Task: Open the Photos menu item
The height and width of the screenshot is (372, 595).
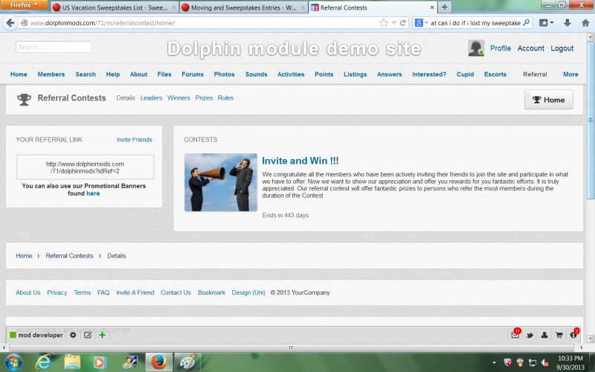Action: 225,74
